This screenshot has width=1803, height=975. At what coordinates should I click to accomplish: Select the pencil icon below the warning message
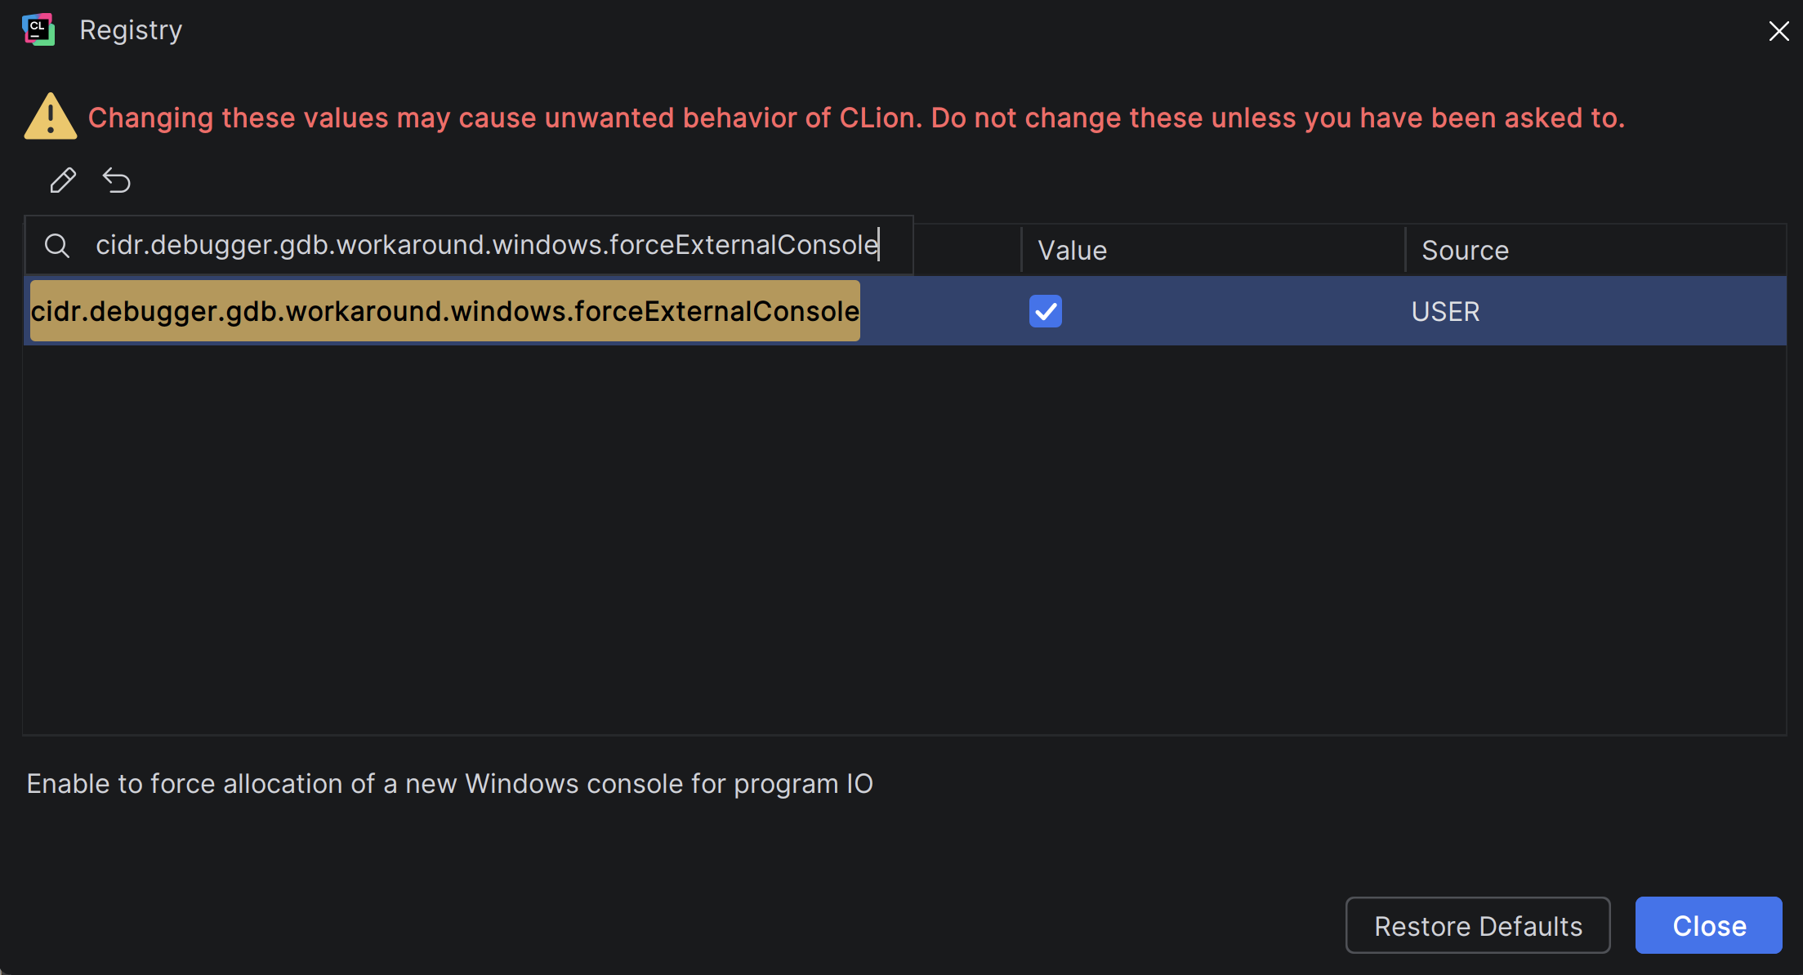pos(63,180)
